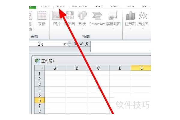The width and height of the screenshot is (180, 120).
Task: Select column C header
Action: pos(98,68)
